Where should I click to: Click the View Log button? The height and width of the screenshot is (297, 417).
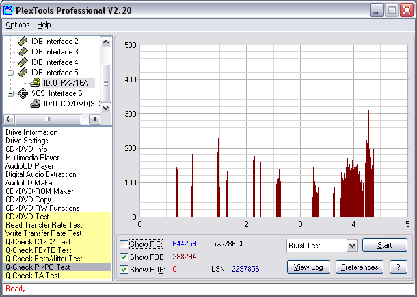(308, 267)
